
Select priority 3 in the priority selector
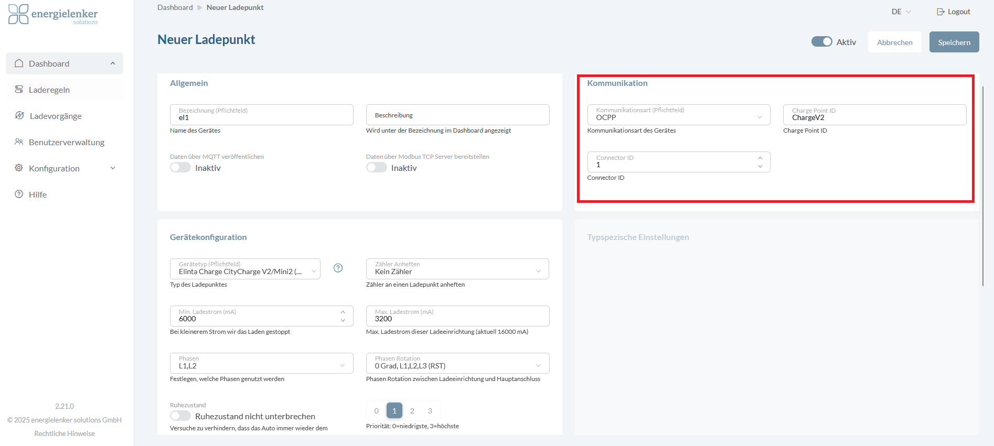point(430,411)
